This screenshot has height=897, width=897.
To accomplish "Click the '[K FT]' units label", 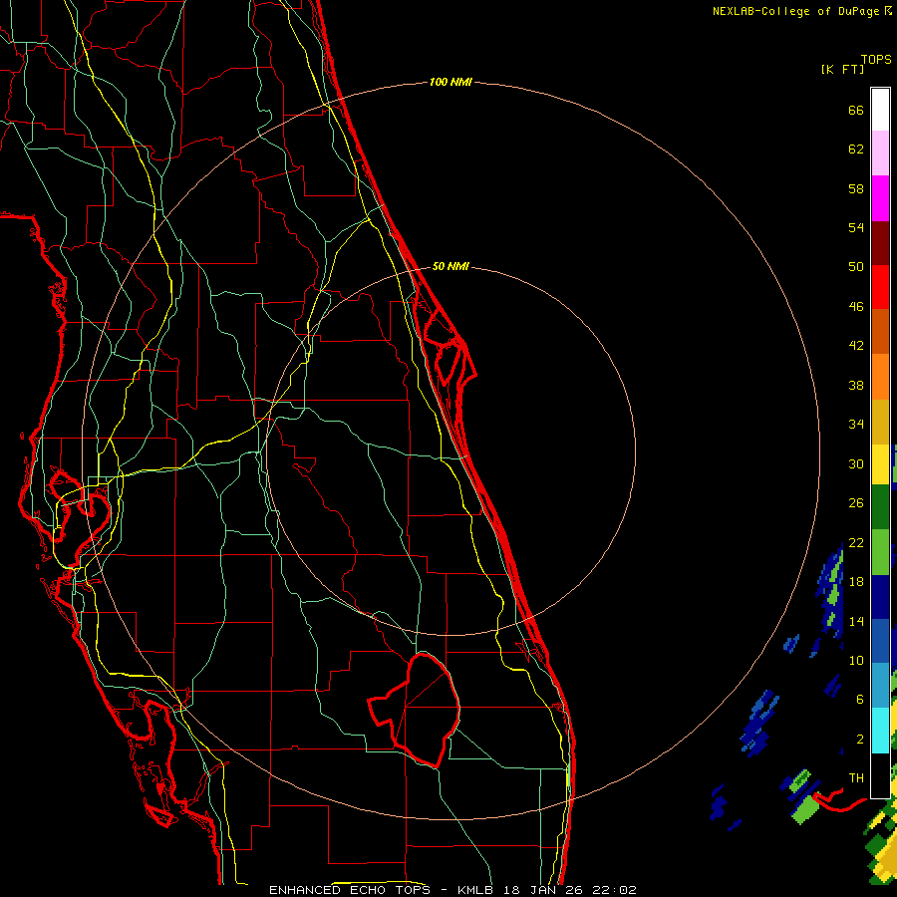I will pyautogui.click(x=842, y=69).
